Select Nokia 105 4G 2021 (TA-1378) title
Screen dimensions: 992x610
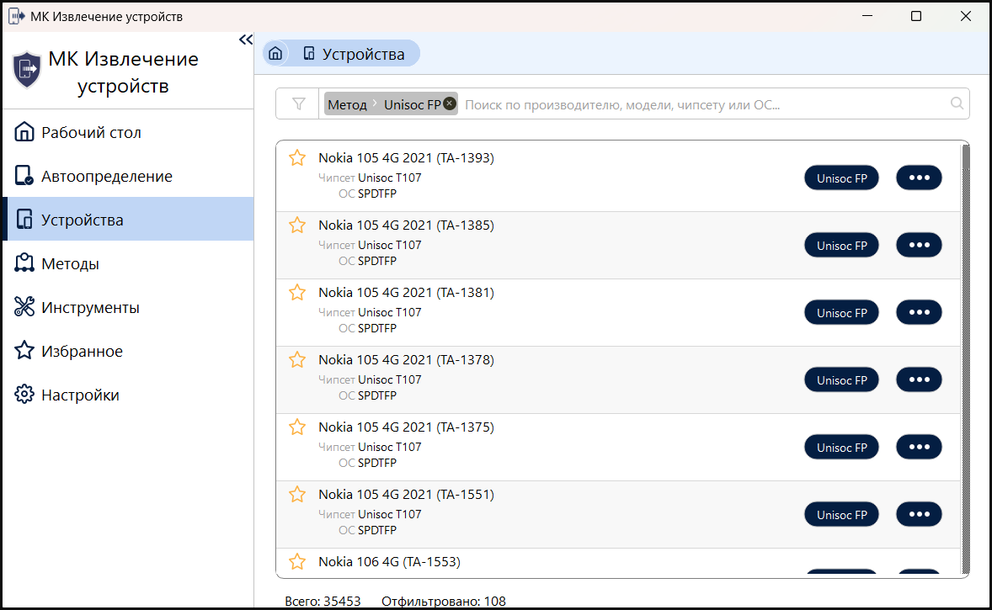point(406,359)
